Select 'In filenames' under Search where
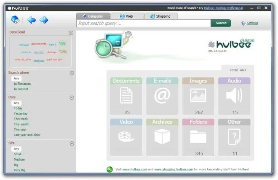The height and width of the screenshot is (180, 278). pos(22,84)
